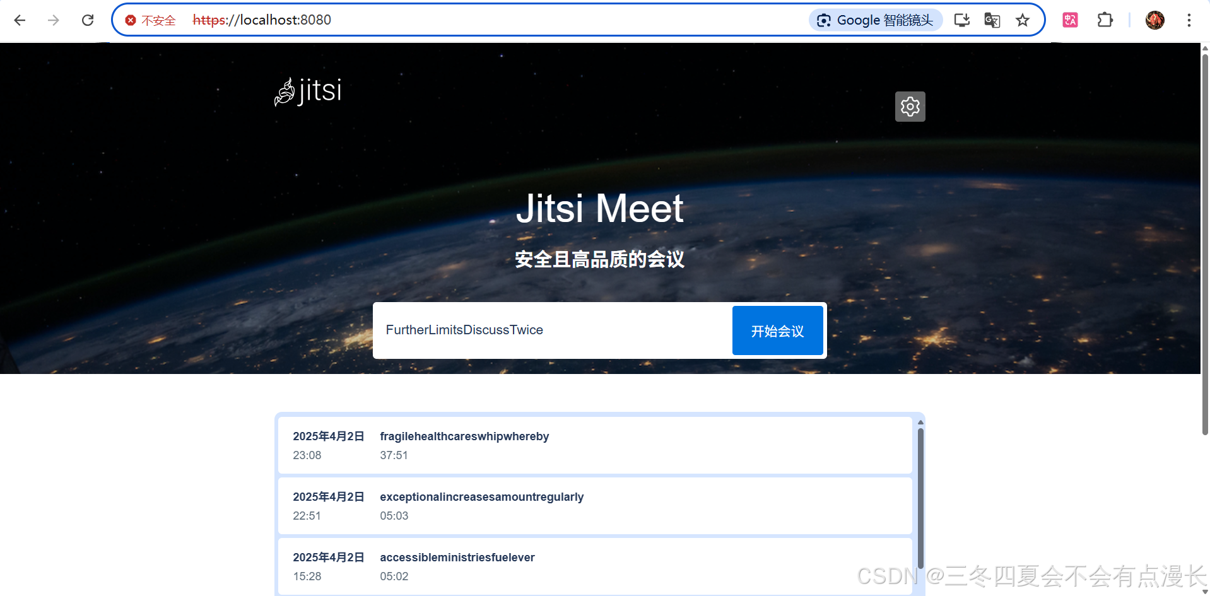Click the 05:03 duration text

(x=394, y=516)
